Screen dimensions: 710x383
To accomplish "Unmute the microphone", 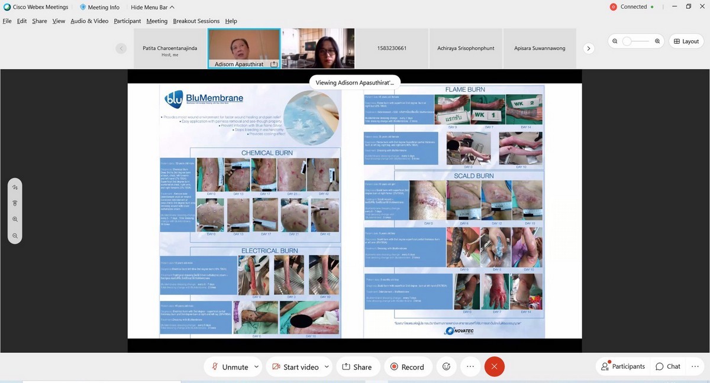I will [x=230, y=367].
